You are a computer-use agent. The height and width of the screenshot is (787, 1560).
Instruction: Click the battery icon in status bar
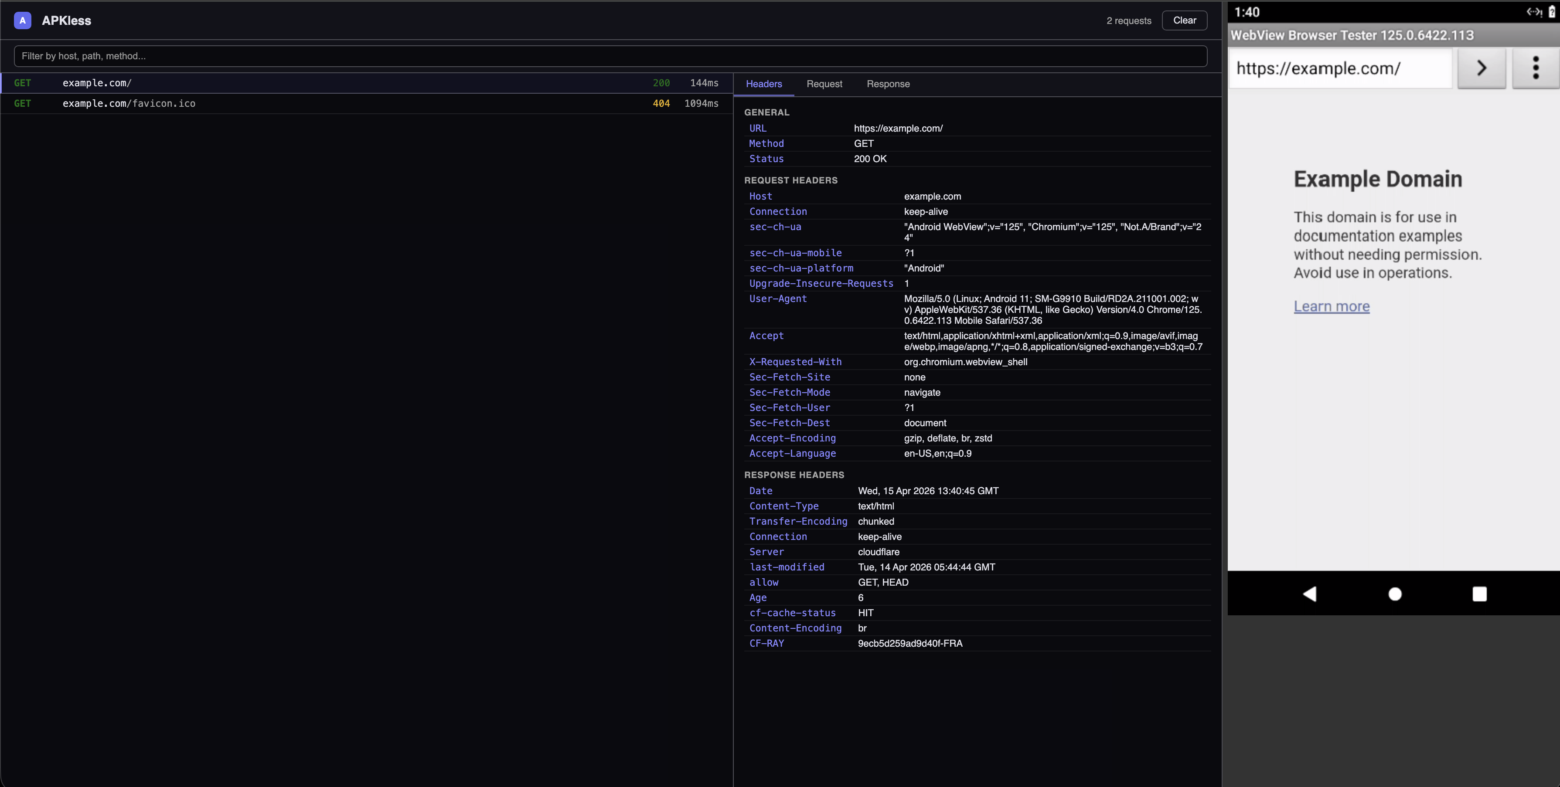click(1552, 12)
